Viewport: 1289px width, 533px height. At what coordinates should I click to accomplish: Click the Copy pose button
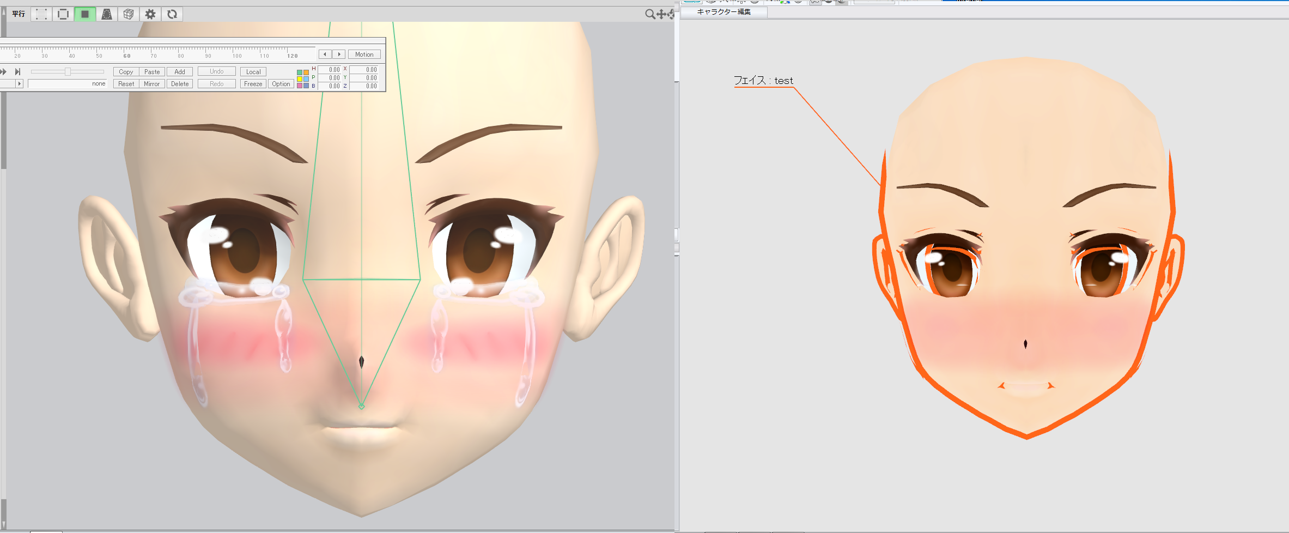[x=126, y=72]
